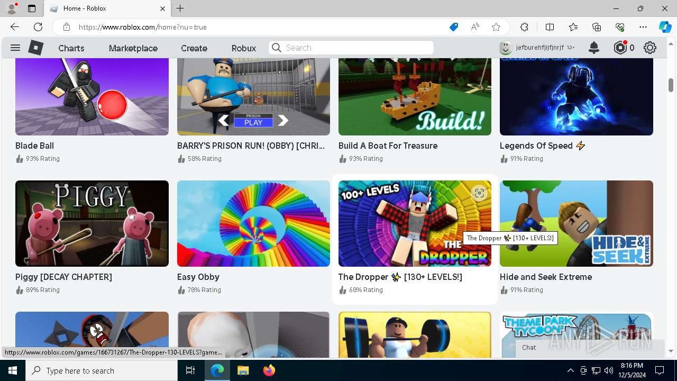The image size is (677, 381).
Task: Click the browser address bar URL
Action: pyautogui.click(x=143, y=27)
